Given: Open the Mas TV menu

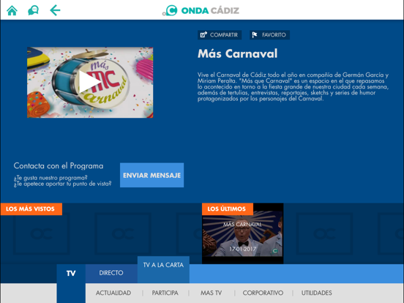Looking at the screenshot, I should click(x=211, y=293).
